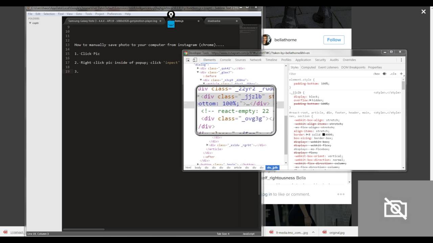Switch to the Sources tab
The width and height of the screenshot is (433, 243).
click(x=241, y=60)
